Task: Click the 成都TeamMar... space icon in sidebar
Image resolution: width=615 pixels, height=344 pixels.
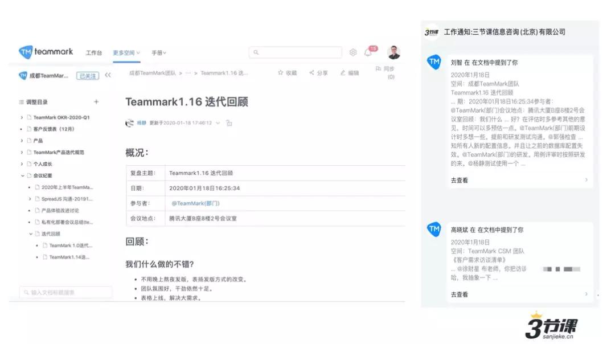Action: coord(23,75)
